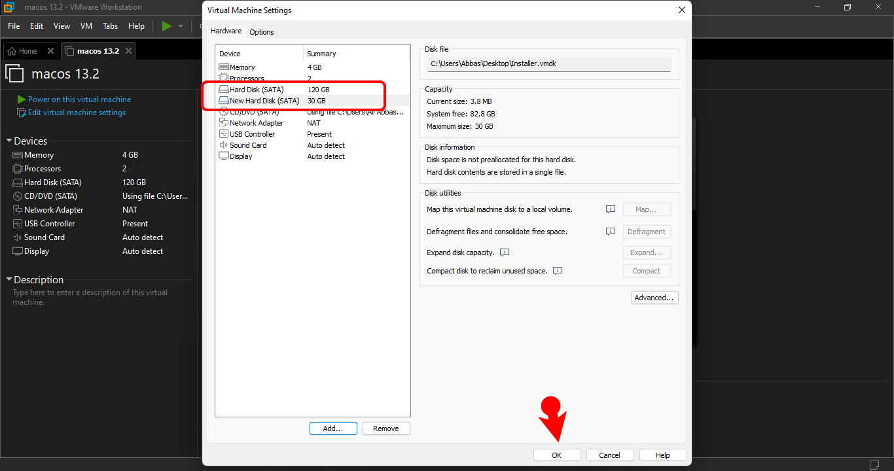Click the Defragment button

647,232
